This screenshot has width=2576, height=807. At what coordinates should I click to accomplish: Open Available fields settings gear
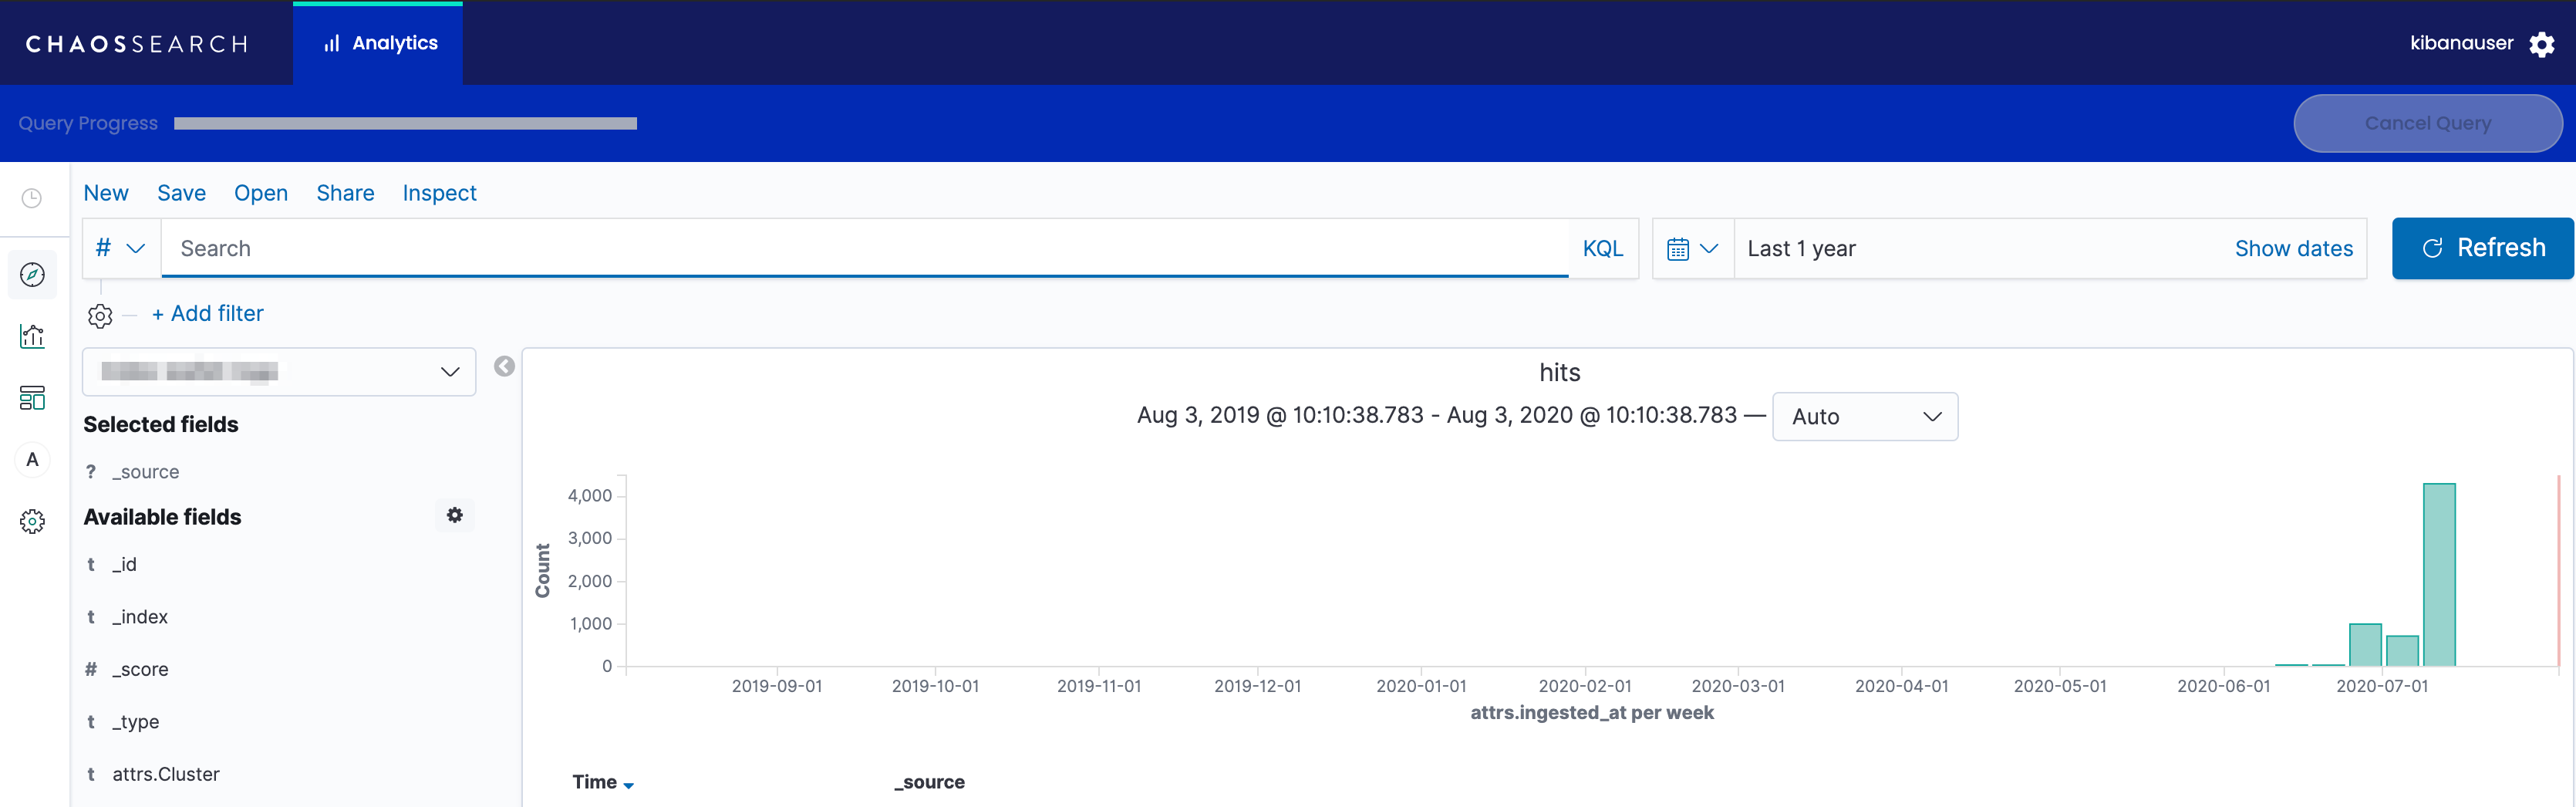point(455,515)
